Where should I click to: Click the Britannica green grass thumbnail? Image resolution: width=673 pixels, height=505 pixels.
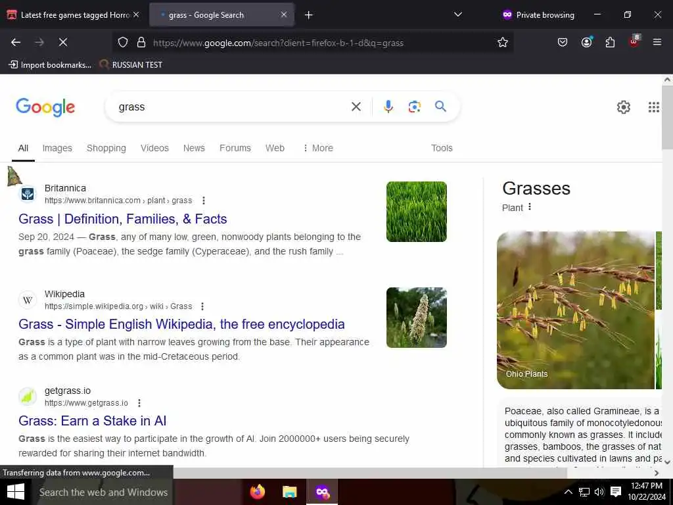tap(416, 212)
